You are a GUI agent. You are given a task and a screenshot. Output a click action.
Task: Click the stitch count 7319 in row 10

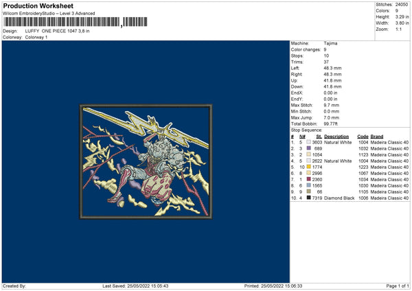click(317, 198)
